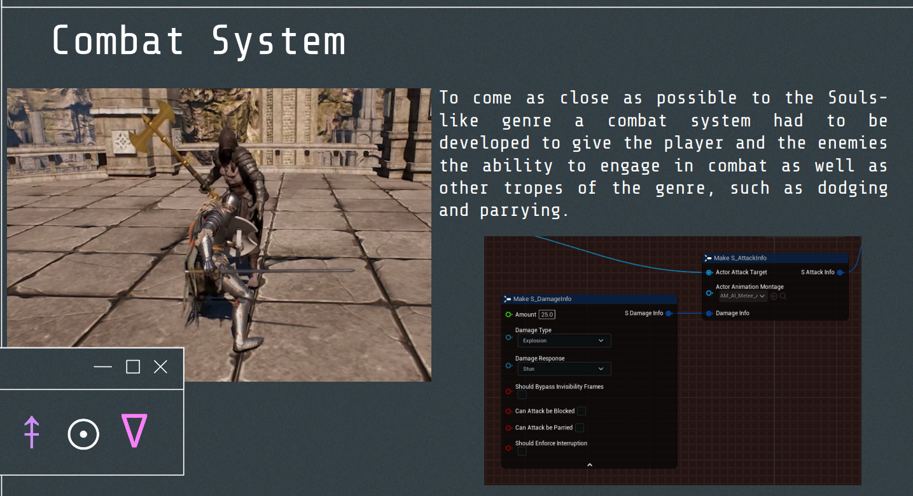
Task: Open the Damage Response dropdown showing Stun
Action: click(x=564, y=369)
